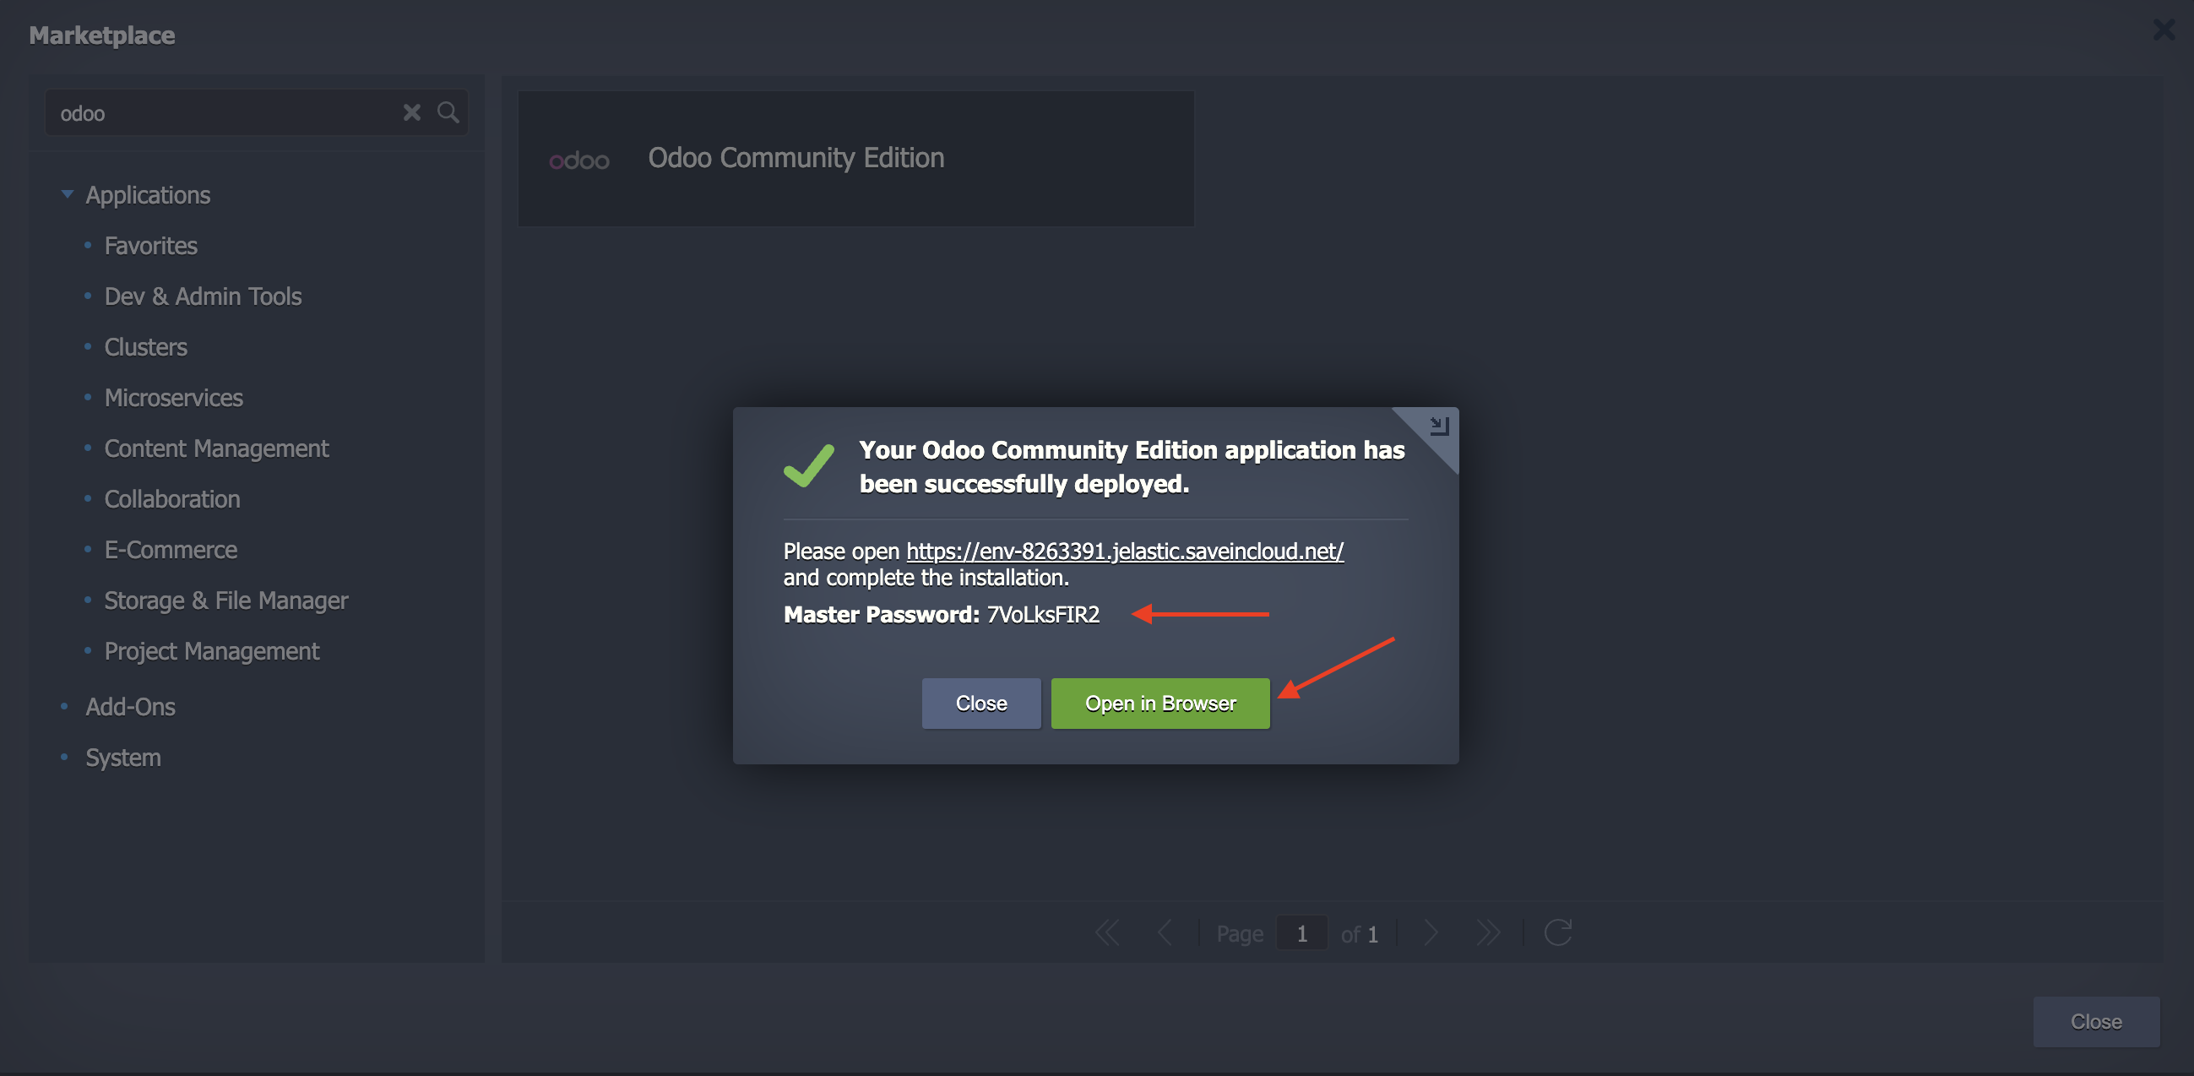Open Dev & Admin Tools category

click(203, 296)
